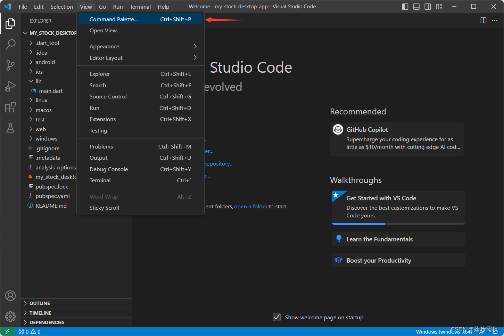
Task: Open the Manage gear icon
Action: [x=10, y=317]
